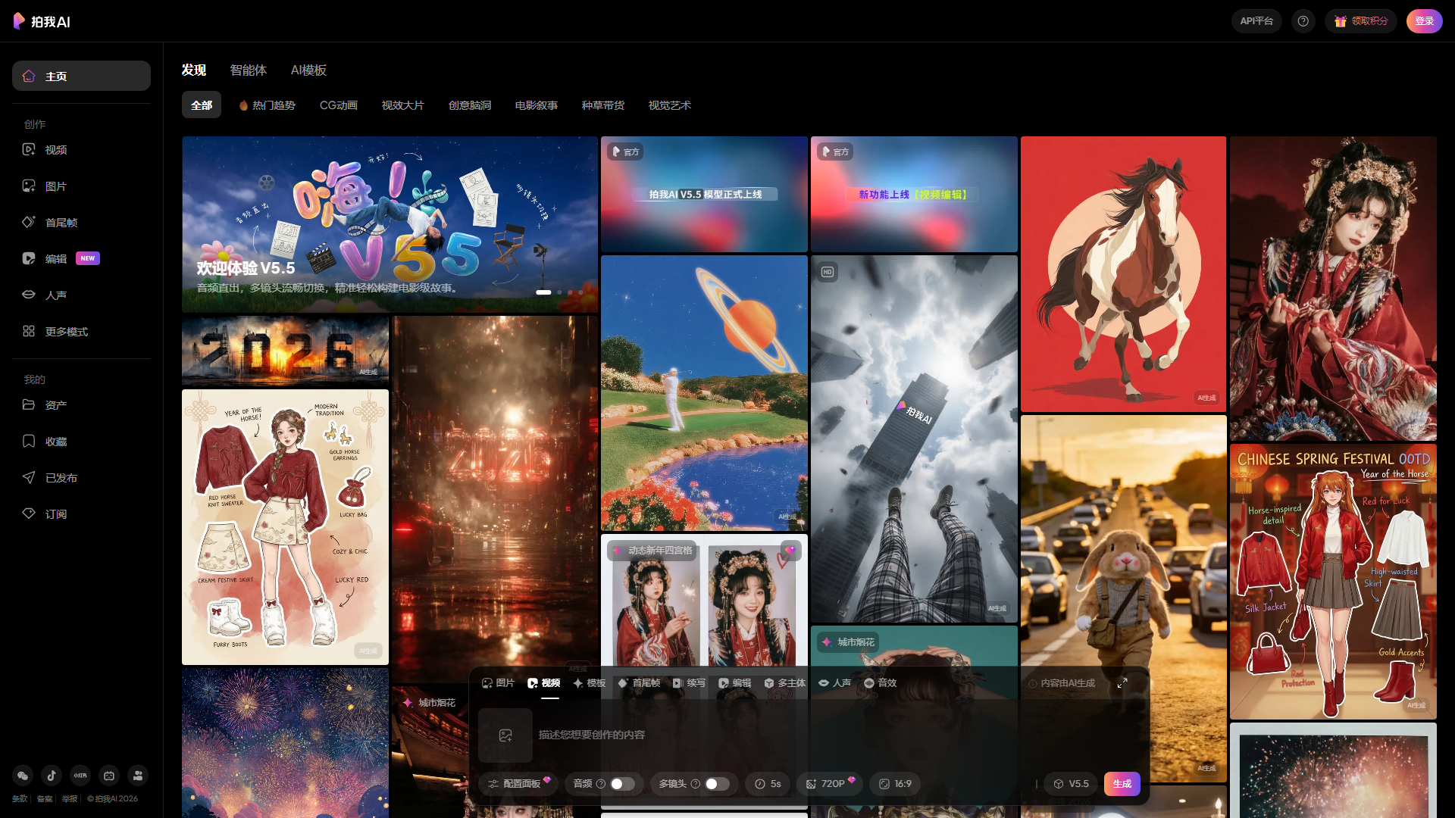Viewport: 1455px width, 818px height.
Task: Click the WeChat social icon at bottom left
Action: [22, 776]
